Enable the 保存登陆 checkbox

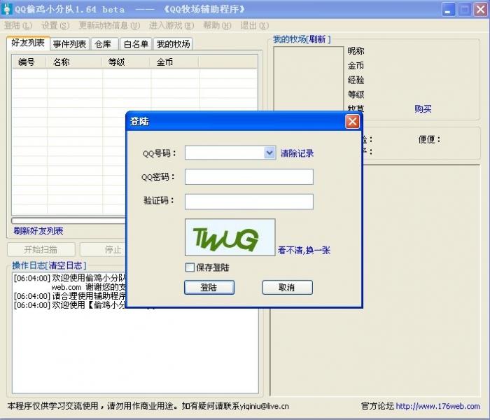point(190,267)
